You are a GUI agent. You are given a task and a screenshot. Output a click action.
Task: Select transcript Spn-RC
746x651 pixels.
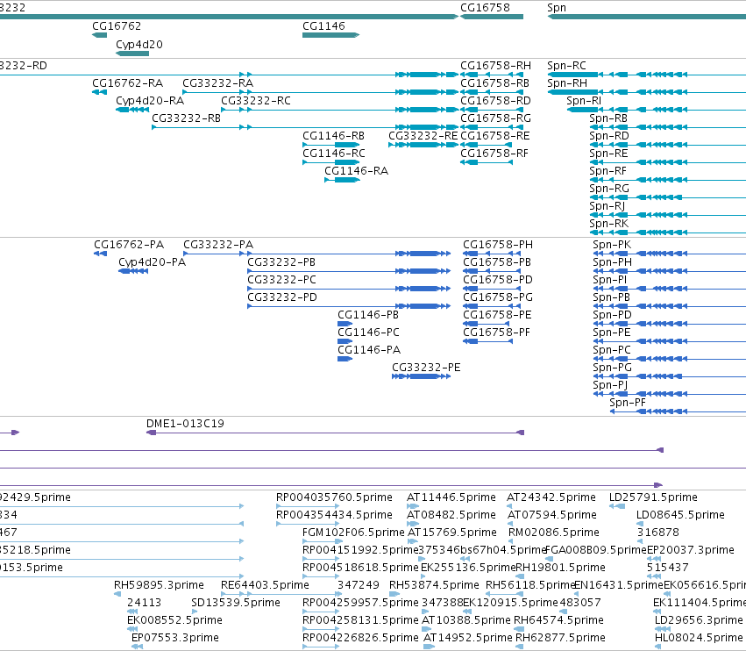[x=566, y=66]
